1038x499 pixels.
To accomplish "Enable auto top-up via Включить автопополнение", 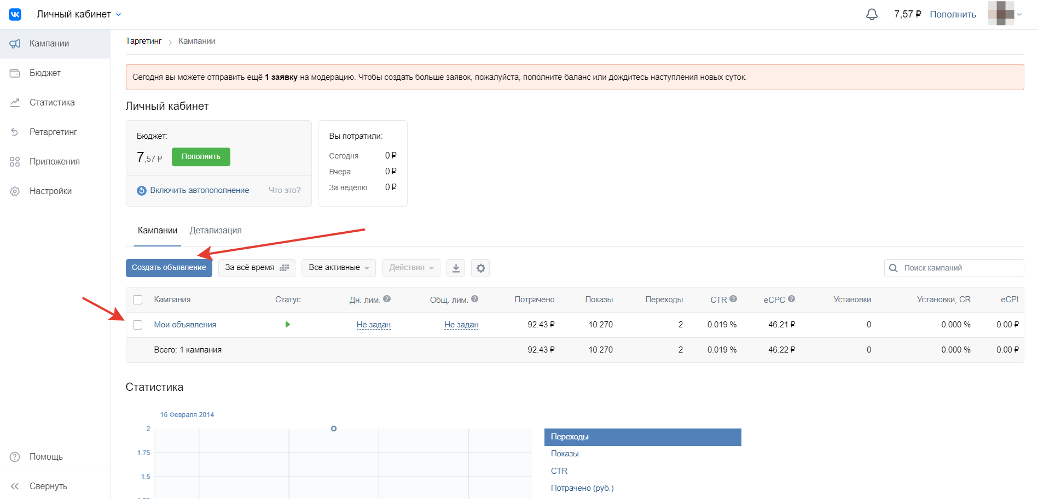I will (x=199, y=190).
